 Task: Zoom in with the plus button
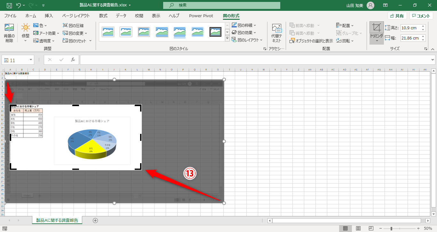coord(418,228)
